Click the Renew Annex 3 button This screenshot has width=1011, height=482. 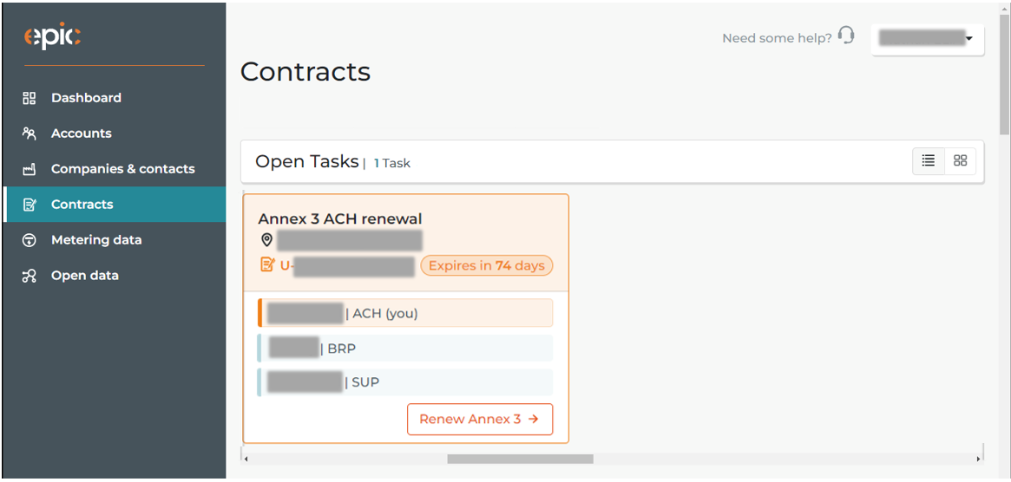480,420
